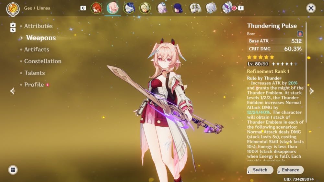Toggle the weapon lock icon
Viewport: 324px width, 182px height.
coord(300,34)
